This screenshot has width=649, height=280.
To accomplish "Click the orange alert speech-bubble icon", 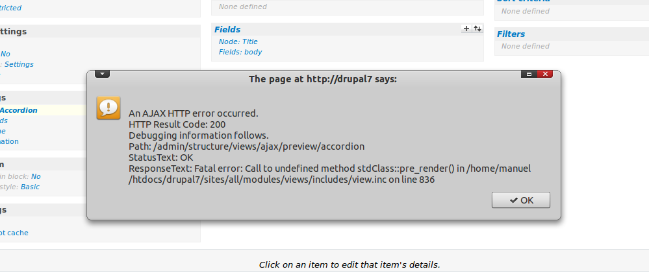I will pos(108,108).
